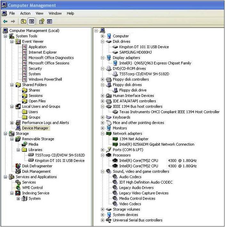Click the IDT High Definition Audio CODEC icon
This screenshot has height=227, width=225.
point(115,182)
